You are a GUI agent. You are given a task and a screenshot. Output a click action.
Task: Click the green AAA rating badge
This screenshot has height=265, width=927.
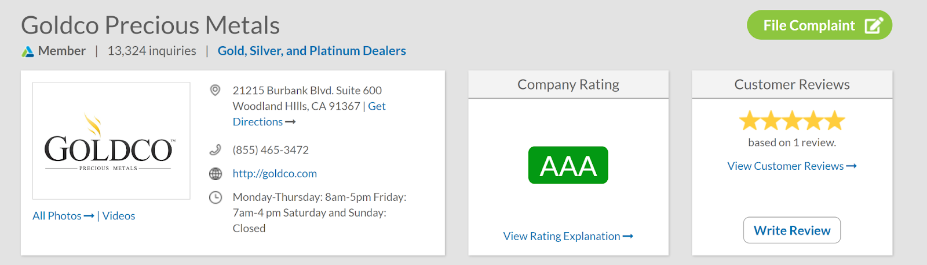click(x=568, y=165)
